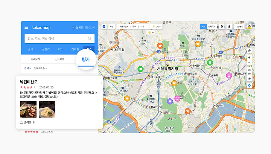Open the 즐겨찾기 sub-tab
The height and width of the screenshot is (154, 271).
35,59
